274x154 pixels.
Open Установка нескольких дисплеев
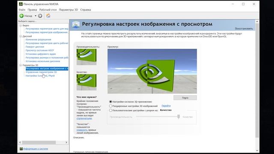point(43,61)
